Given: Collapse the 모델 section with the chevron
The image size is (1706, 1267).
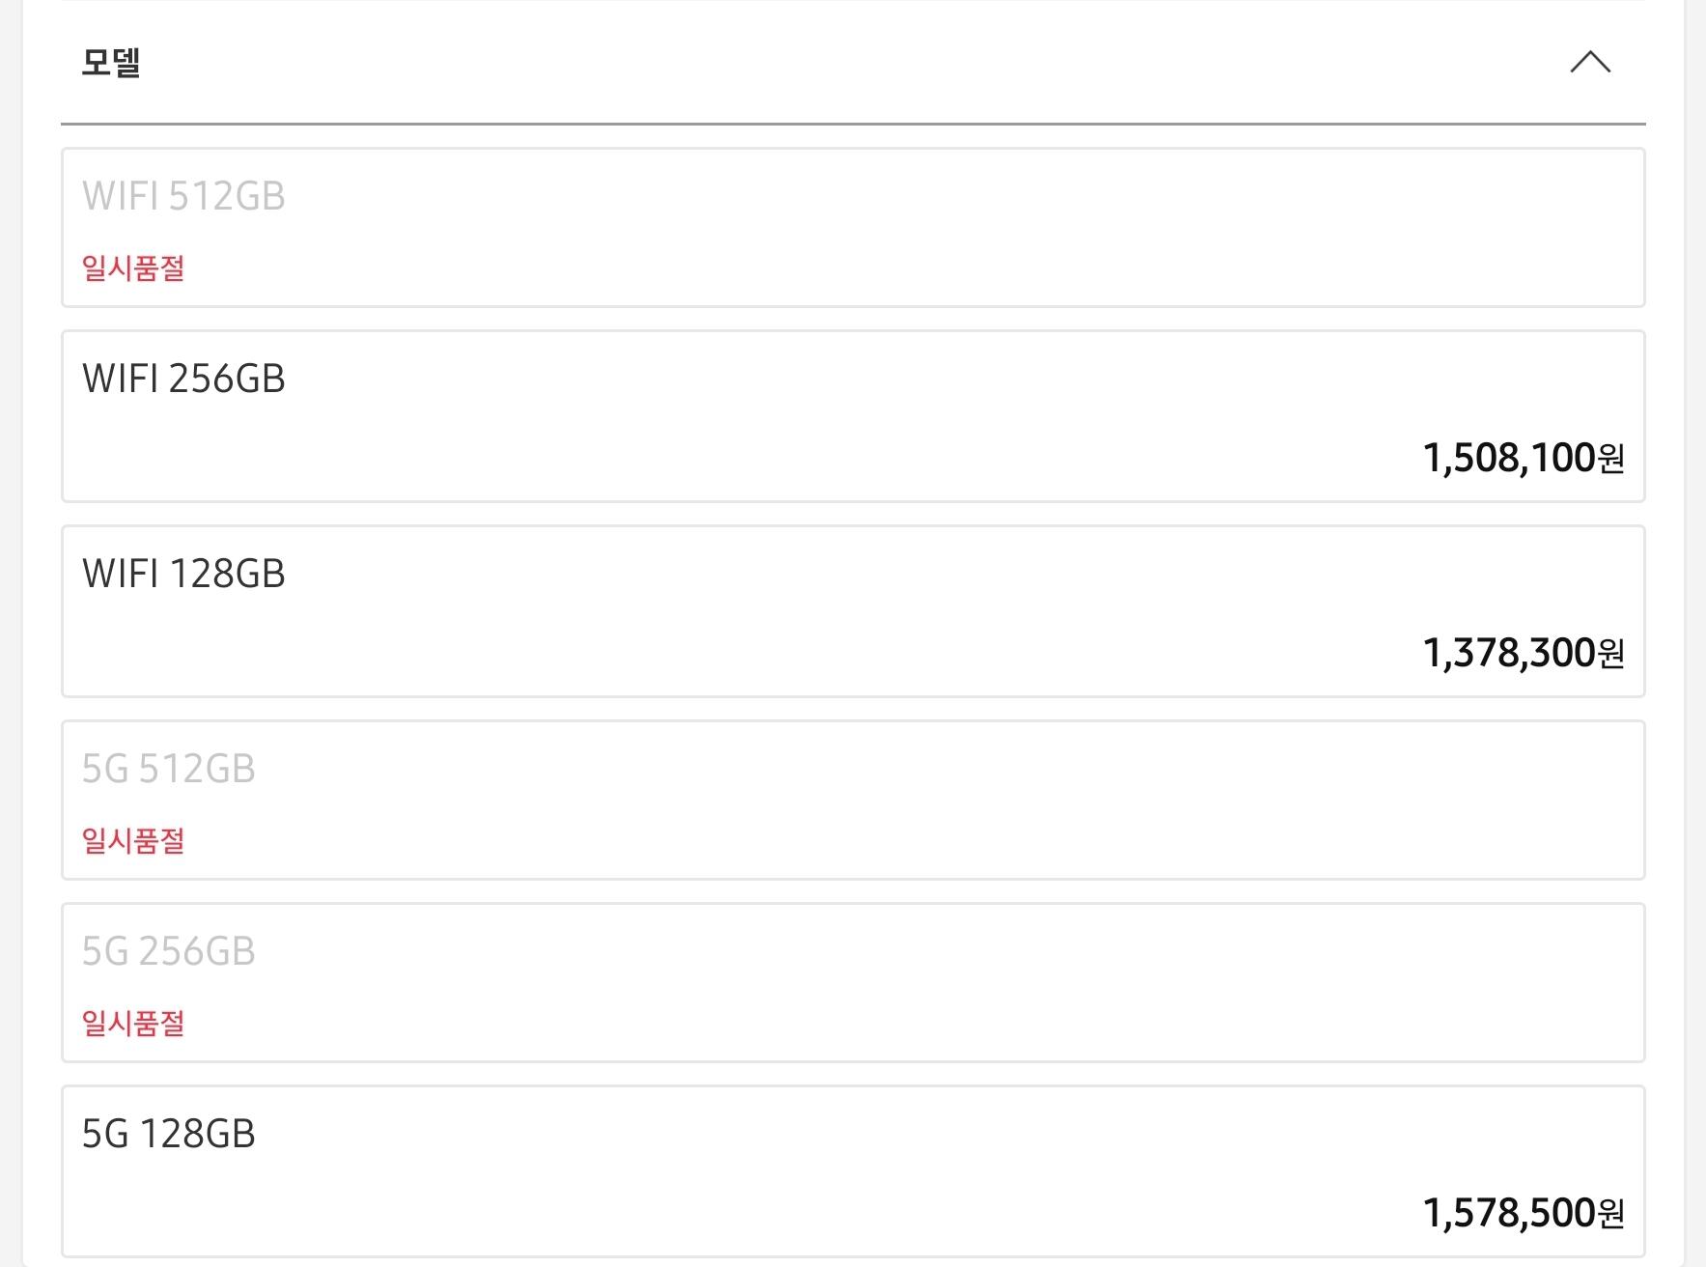Looking at the screenshot, I should click(1589, 63).
